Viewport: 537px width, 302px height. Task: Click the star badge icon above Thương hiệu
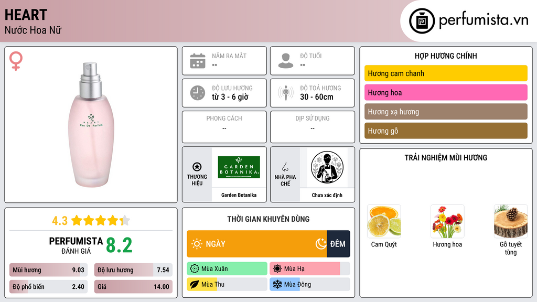(x=197, y=167)
